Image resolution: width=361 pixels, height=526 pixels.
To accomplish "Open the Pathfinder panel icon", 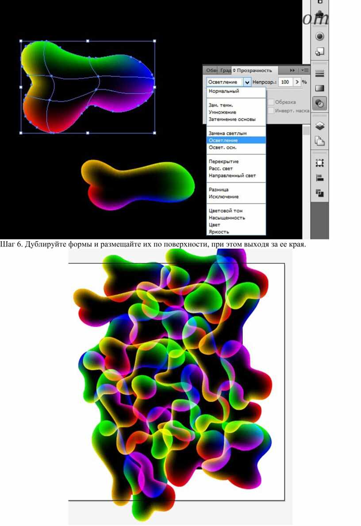I will 319,193.
